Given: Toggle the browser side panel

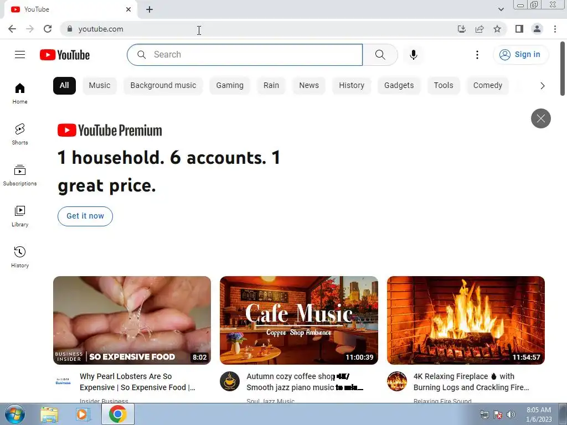Looking at the screenshot, I should pos(519,29).
